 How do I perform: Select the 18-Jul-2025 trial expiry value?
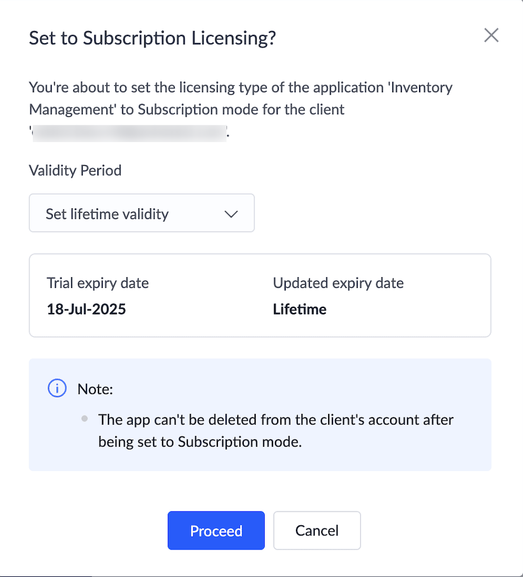coord(87,309)
